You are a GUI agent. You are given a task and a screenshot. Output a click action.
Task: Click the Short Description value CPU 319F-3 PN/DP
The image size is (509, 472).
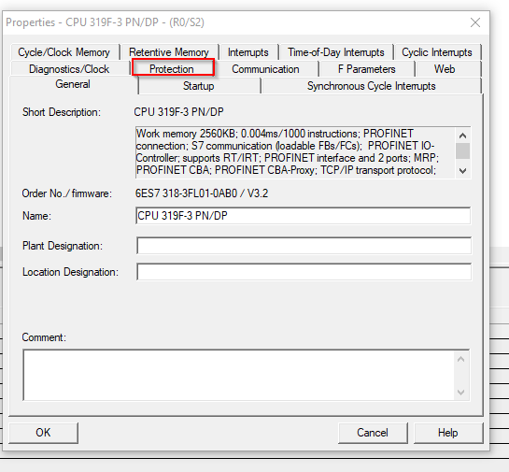pyautogui.click(x=179, y=112)
